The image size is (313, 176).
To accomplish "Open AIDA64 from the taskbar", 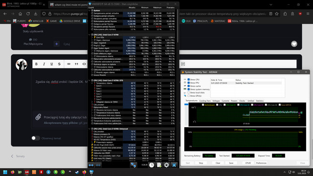I will (x=27, y=172).
